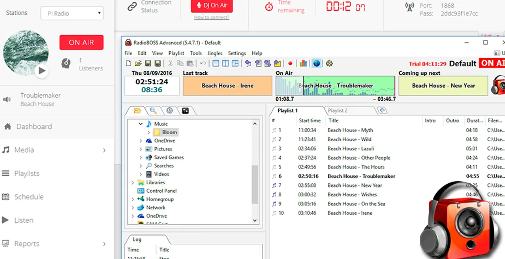Open the View menu
505x259 pixels.
tap(157, 53)
